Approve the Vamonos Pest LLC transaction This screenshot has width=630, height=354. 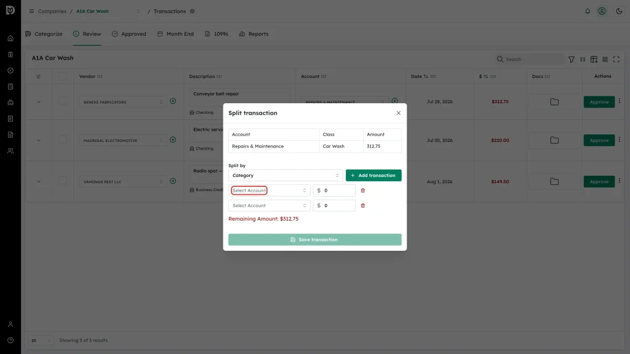point(599,181)
